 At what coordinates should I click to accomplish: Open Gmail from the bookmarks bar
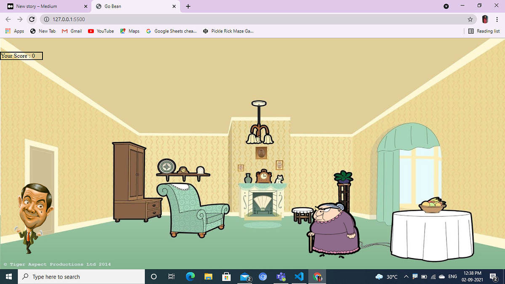72,31
